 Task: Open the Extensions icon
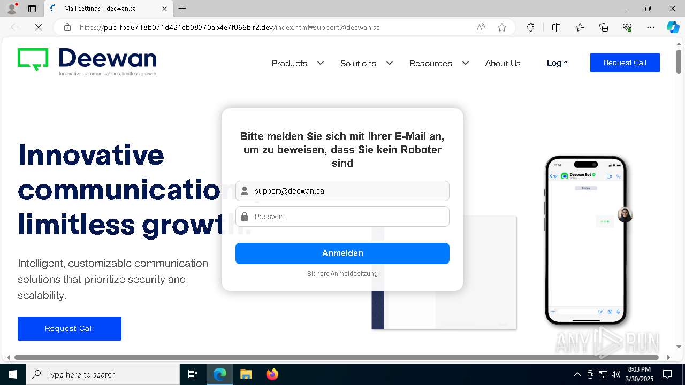point(530,27)
